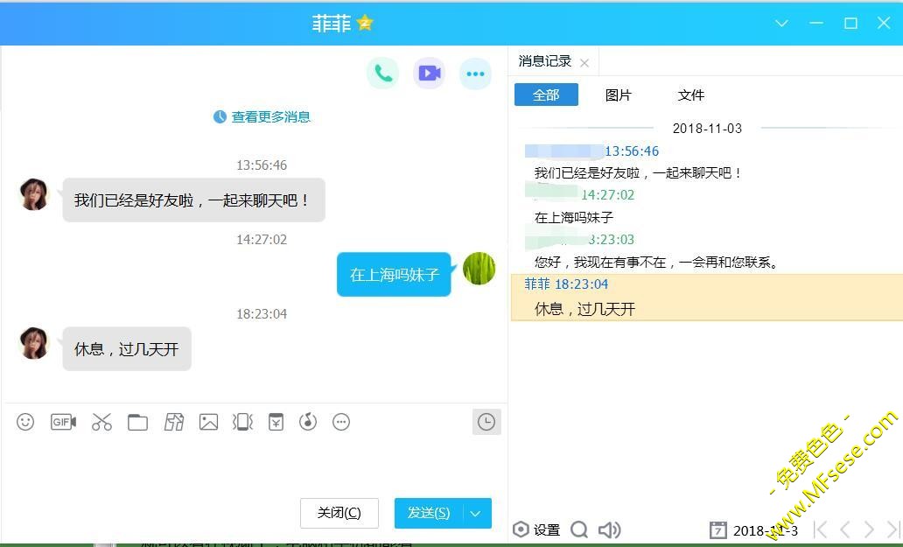Send a file with the folder icon
This screenshot has width=903, height=547.
coord(137,422)
